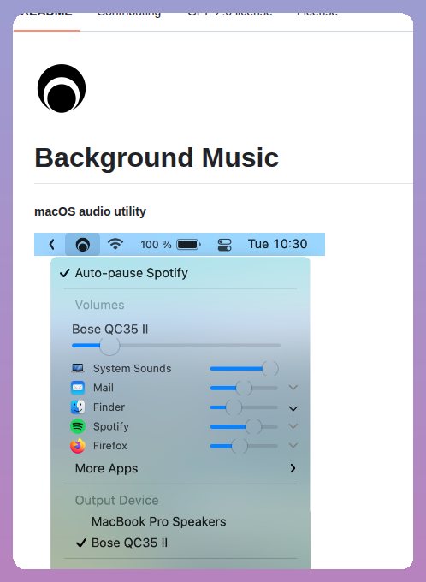
Task: Click the Wi-Fi status icon
Action: (x=115, y=244)
